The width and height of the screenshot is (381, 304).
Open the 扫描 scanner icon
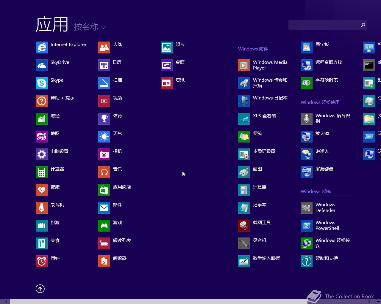pos(104,83)
